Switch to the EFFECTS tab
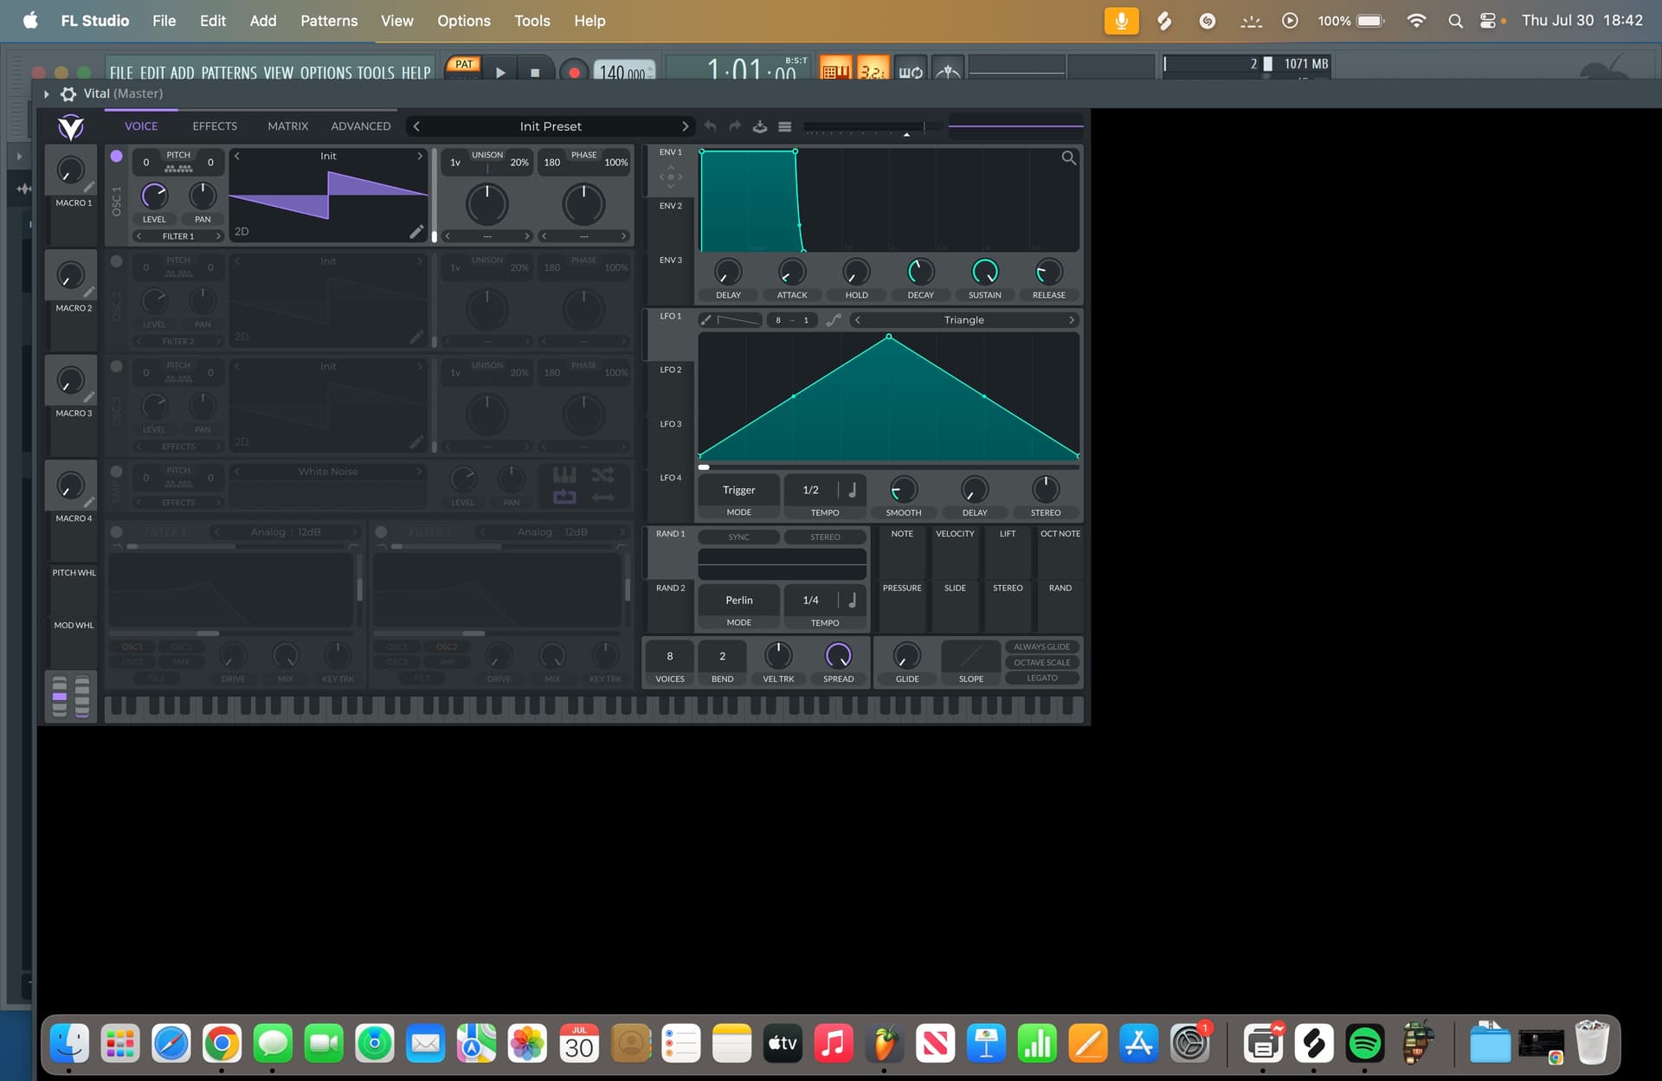 pyautogui.click(x=215, y=126)
